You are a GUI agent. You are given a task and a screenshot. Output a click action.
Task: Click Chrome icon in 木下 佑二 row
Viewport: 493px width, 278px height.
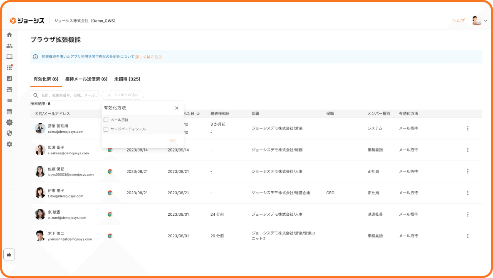(x=110, y=236)
